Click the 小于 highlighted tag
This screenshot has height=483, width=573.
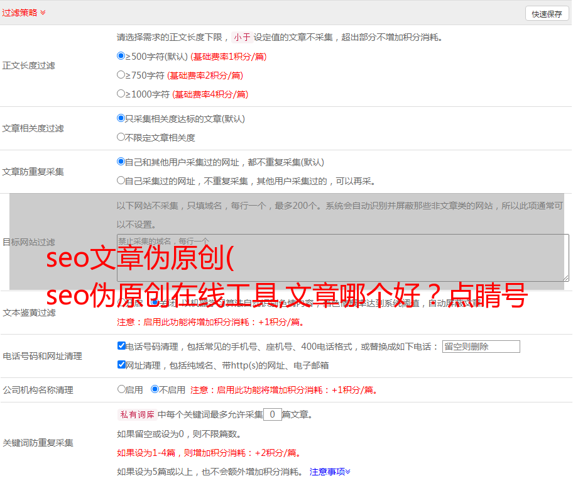tap(242, 37)
